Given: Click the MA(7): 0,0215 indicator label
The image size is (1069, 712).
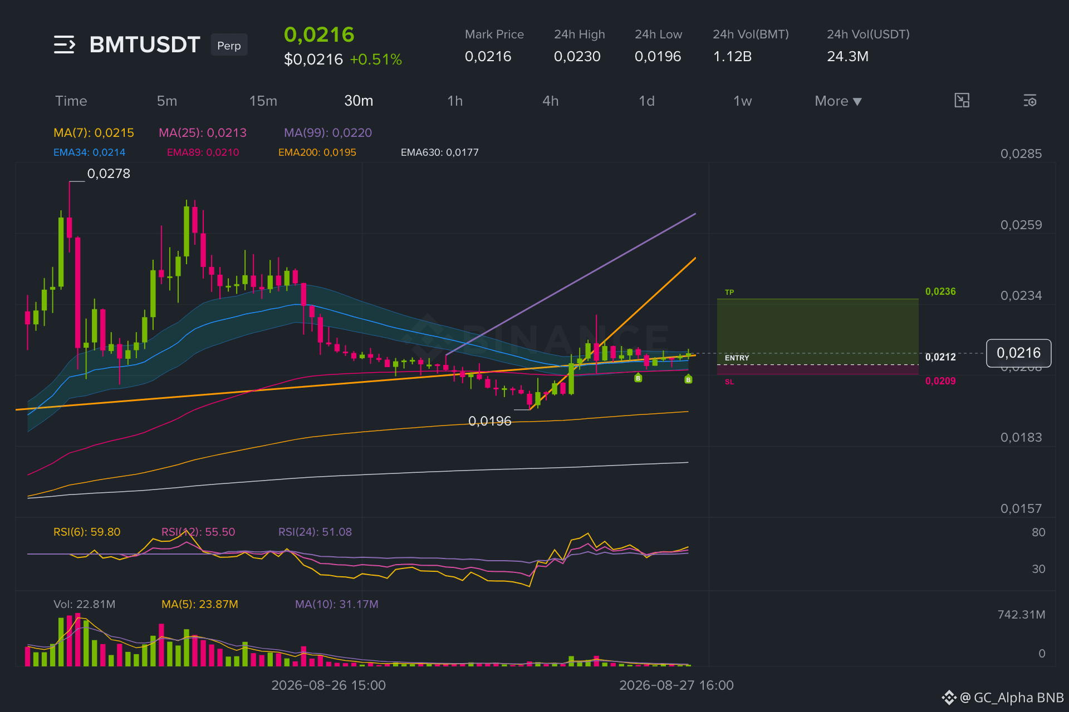Looking at the screenshot, I should [94, 132].
